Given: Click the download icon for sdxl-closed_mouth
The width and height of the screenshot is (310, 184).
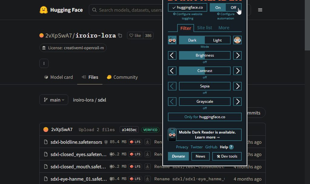Looking at the screenshot, I should [147, 167].
